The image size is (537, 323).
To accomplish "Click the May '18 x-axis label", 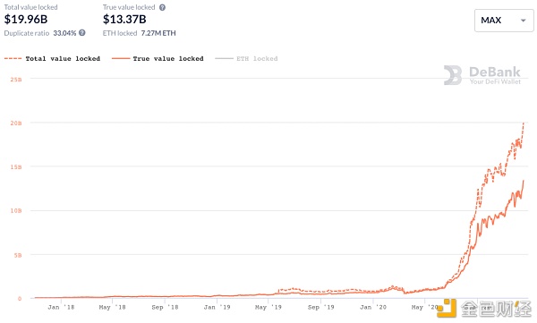I will 113,307.
